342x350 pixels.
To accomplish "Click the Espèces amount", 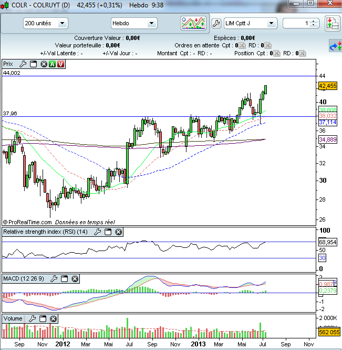I will point(248,38).
